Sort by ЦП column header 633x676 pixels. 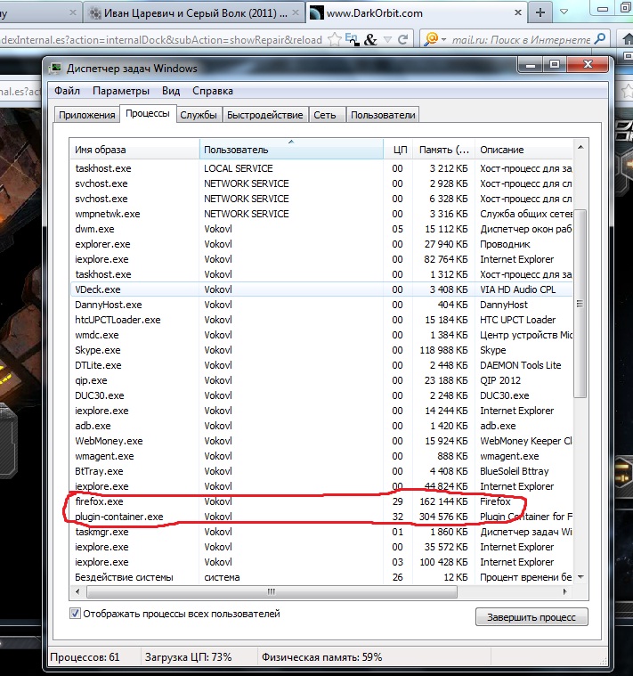(398, 150)
